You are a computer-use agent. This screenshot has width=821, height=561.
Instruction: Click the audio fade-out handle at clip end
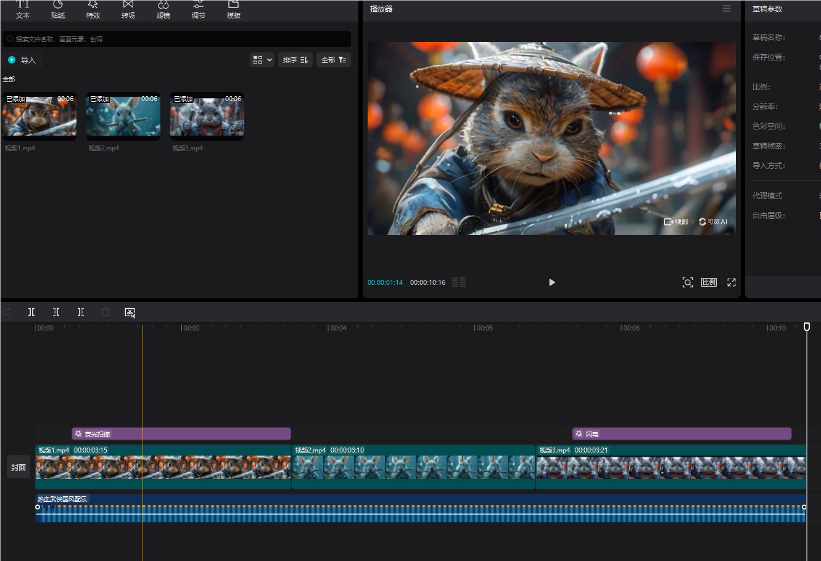[x=804, y=507]
